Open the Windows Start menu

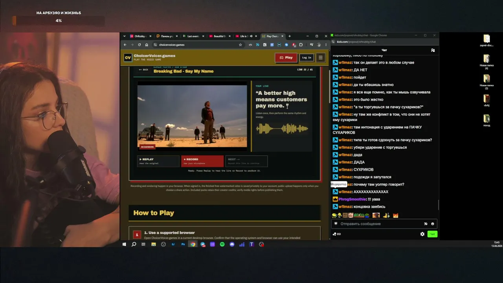click(x=124, y=244)
